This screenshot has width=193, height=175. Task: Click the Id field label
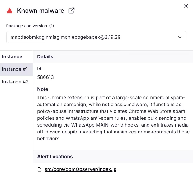[39, 69]
